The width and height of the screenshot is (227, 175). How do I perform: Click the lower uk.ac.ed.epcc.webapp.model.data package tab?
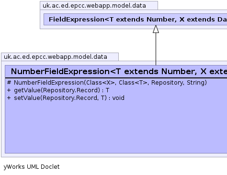60,57
